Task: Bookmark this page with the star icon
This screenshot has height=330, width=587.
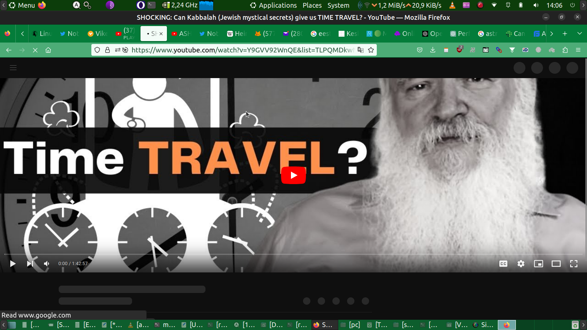Action: 371,50
